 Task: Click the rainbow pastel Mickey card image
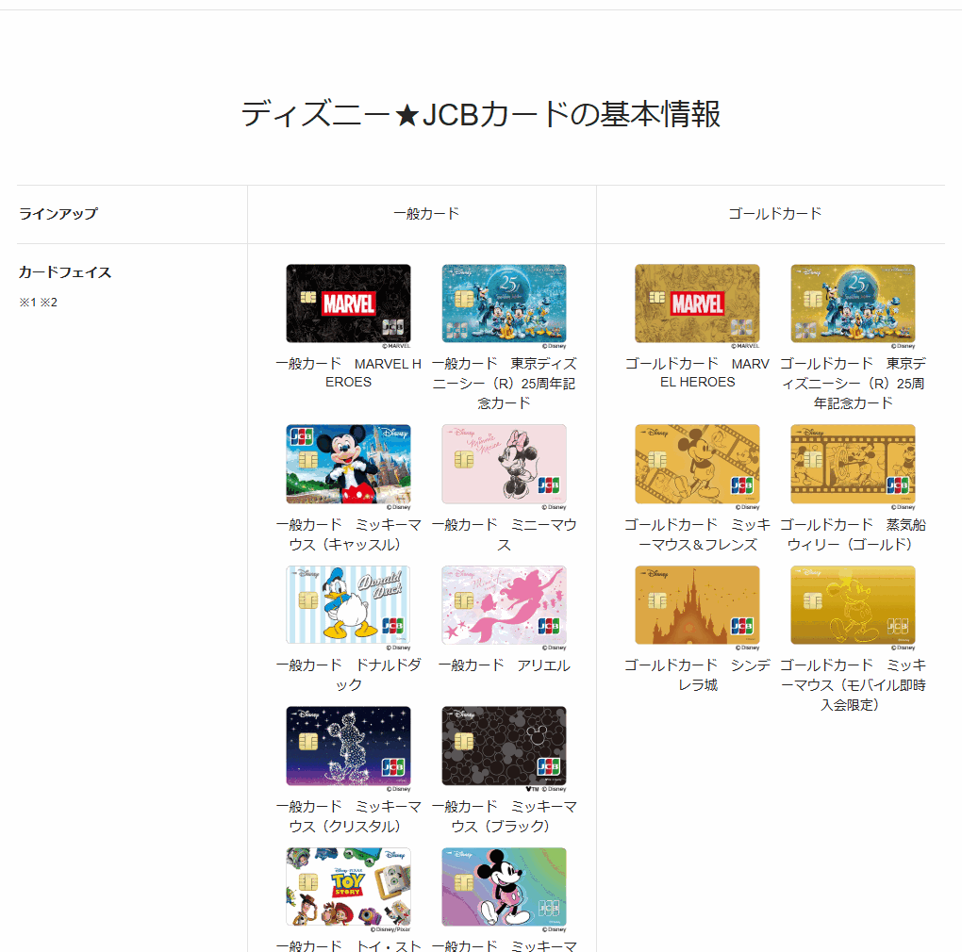505,887
